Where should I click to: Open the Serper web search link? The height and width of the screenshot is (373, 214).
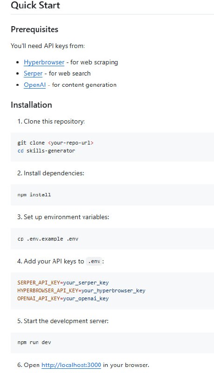pos(33,73)
